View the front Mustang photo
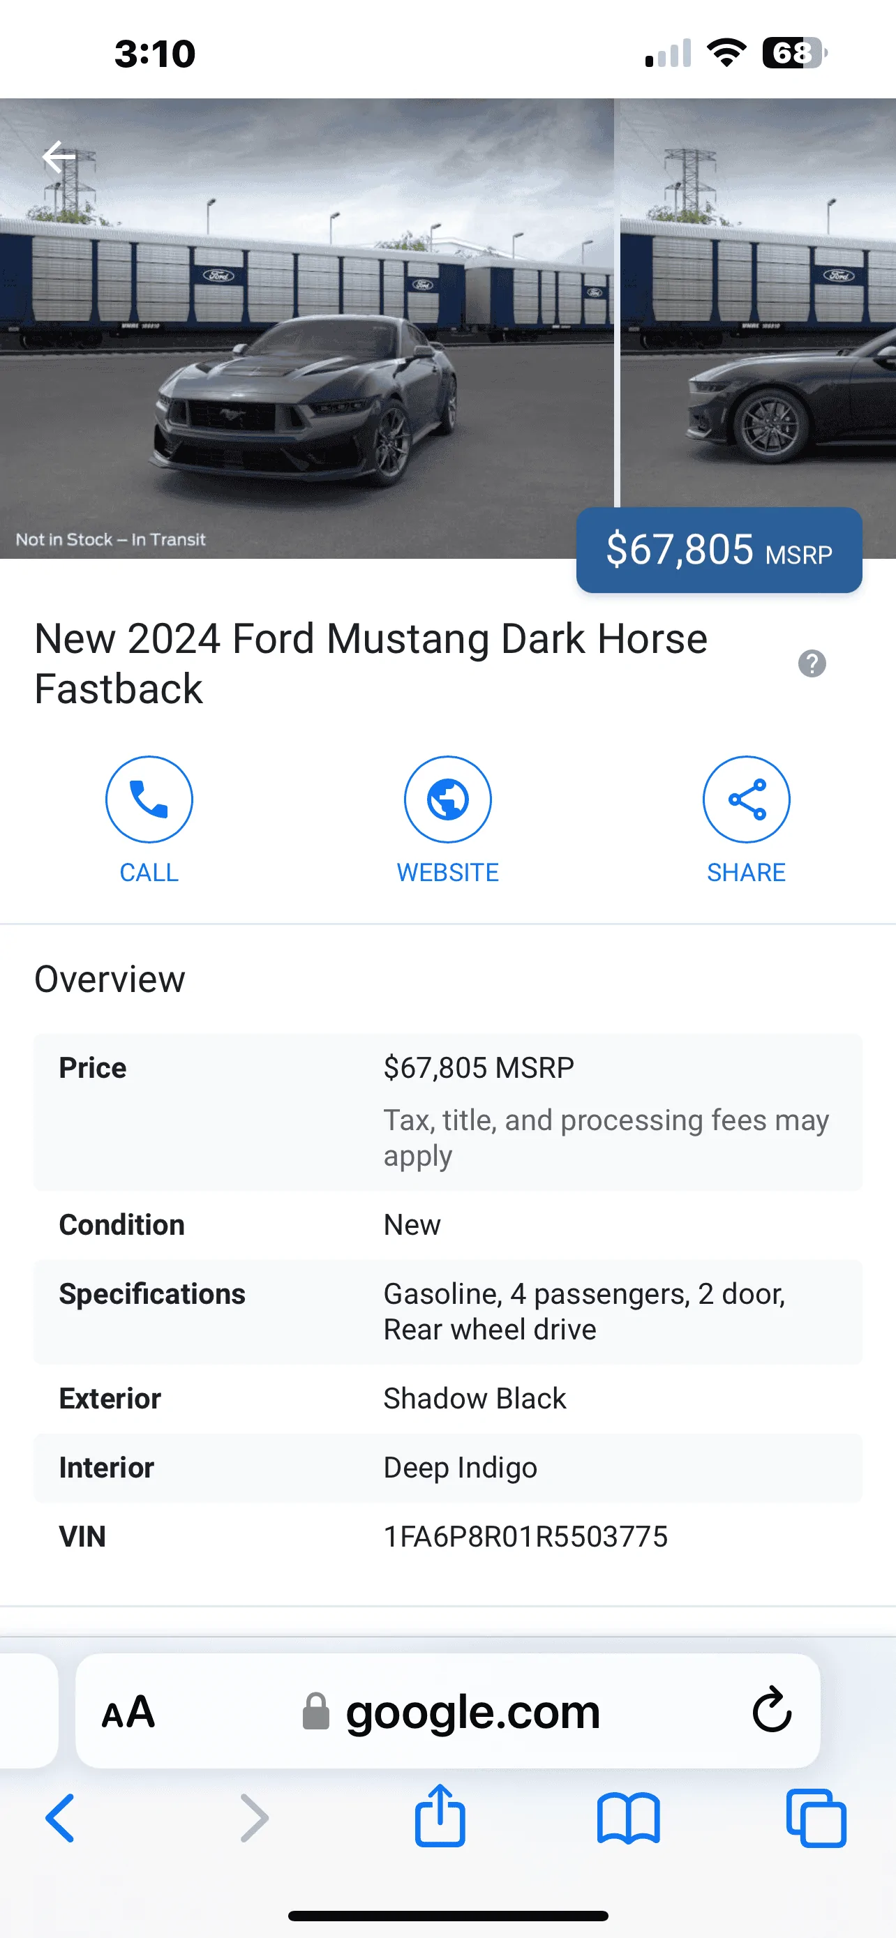This screenshot has height=1938, width=896. click(307, 328)
